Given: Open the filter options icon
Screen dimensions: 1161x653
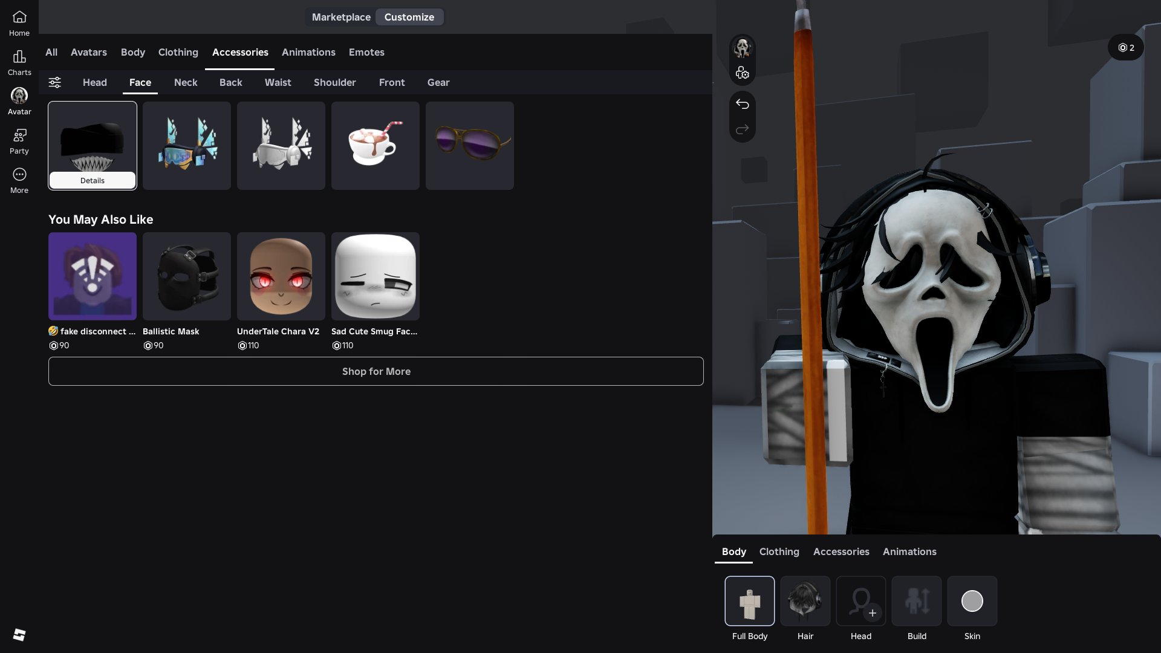Looking at the screenshot, I should click(55, 82).
